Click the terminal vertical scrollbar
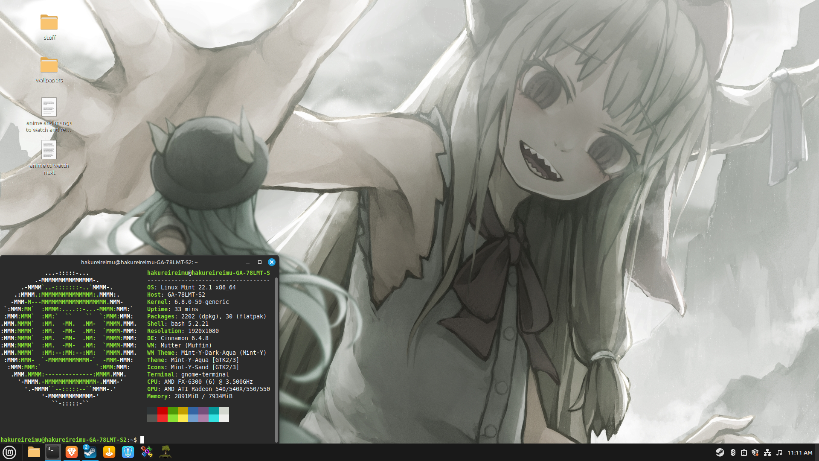 (276, 359)
